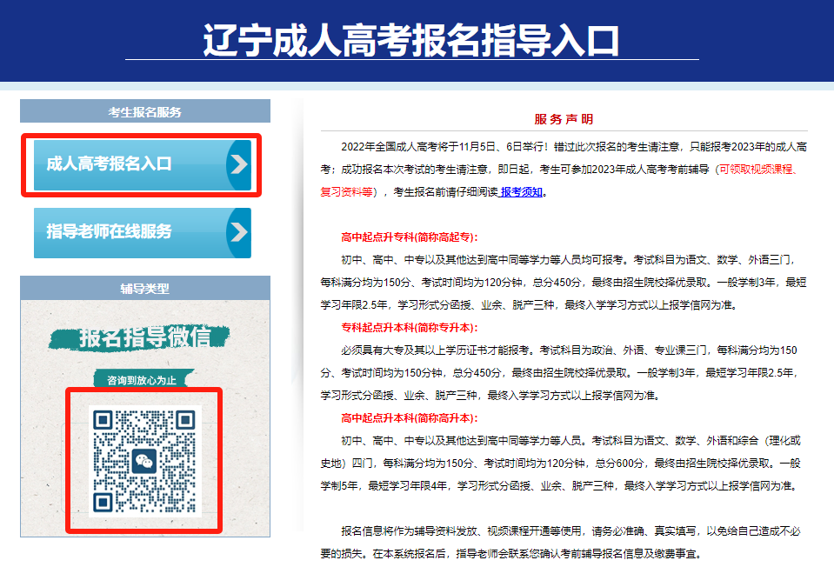
Task: Click the line starting 要的损失。在本系统报名后
Action: point(511,554)
